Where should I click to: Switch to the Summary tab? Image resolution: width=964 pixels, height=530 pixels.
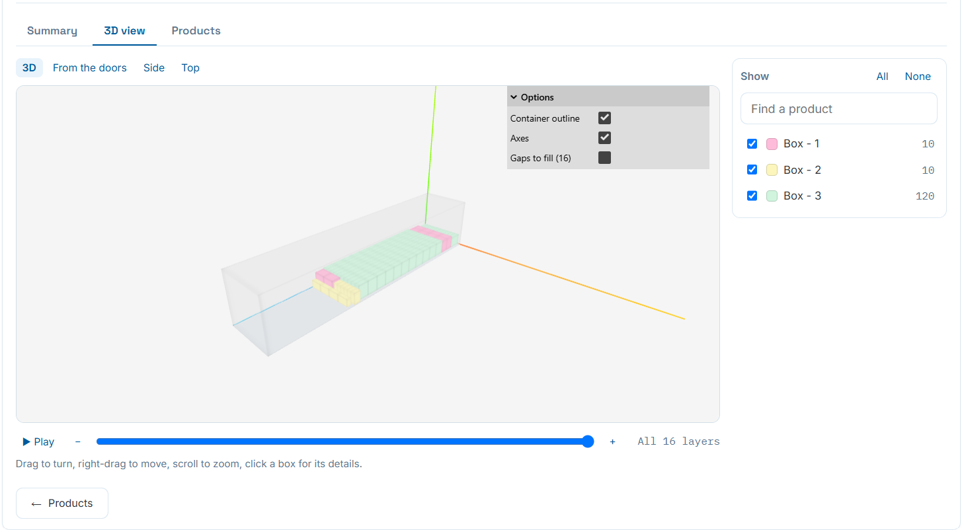coord(52,30)
